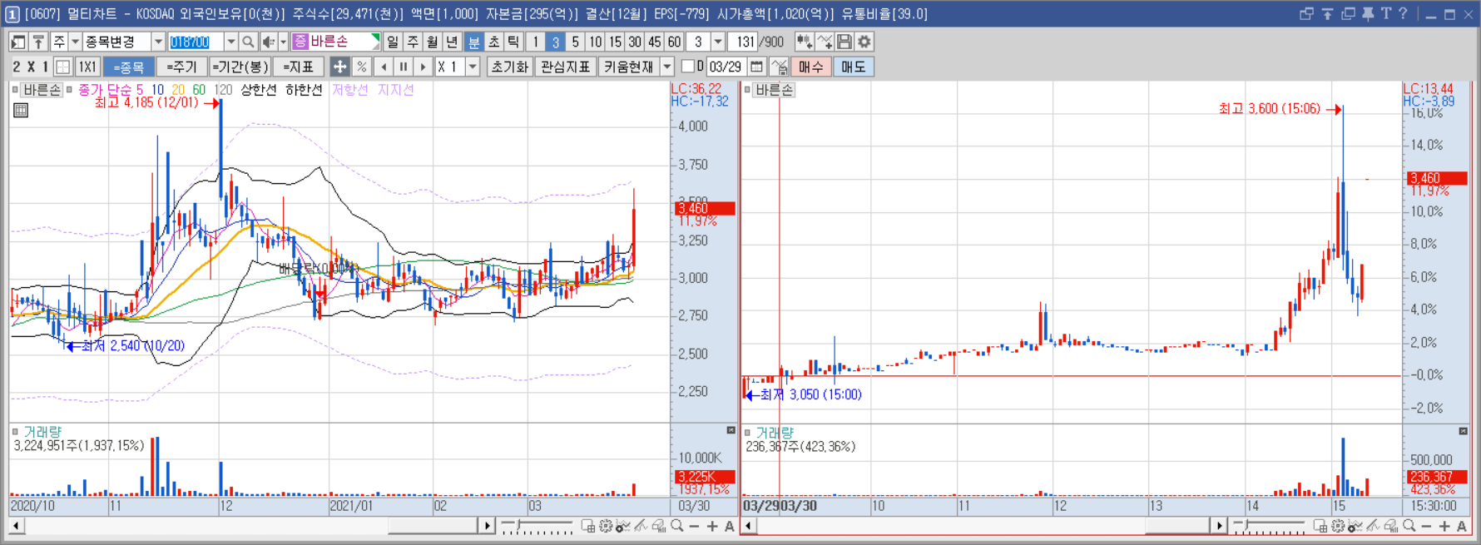Click the 초기화 reset button
The image size is (1481, 545).
tap(509, 67)
